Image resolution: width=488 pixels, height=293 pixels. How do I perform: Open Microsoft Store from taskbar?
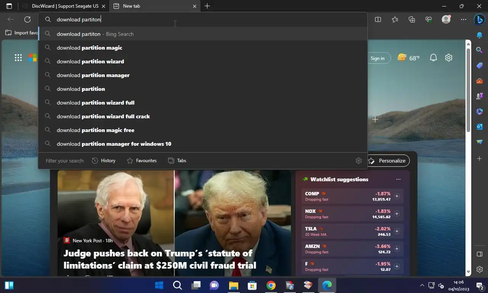tap(252, 285)
